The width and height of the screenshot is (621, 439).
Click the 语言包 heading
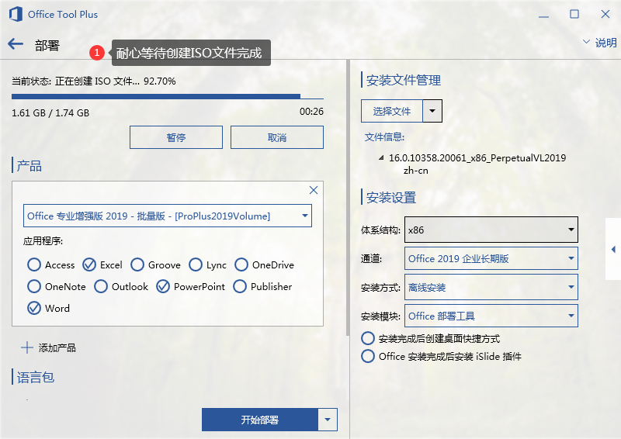pyautogui.click(x=35, y=377)
